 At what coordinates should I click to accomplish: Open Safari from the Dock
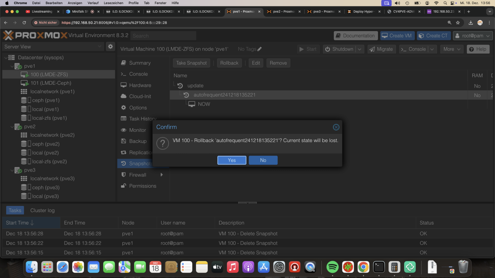[62, 267]
